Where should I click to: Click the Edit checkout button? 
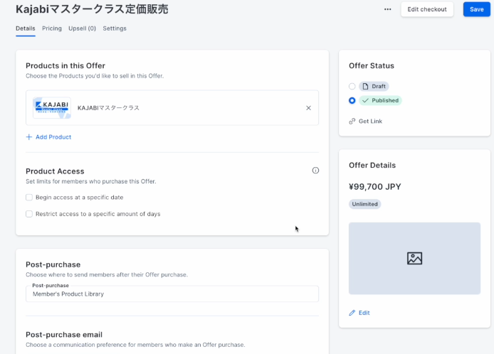pos(427,9)
